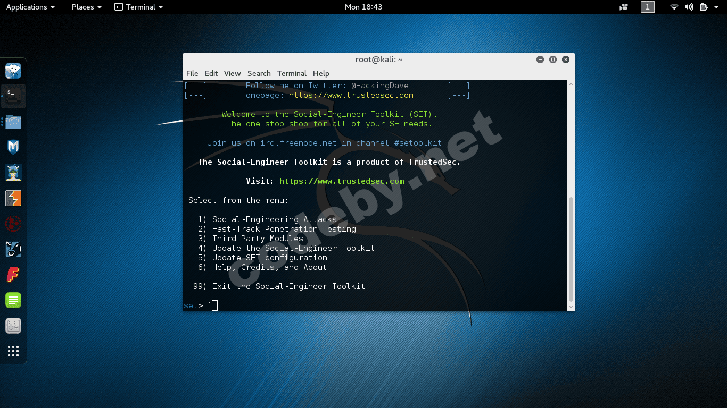The height and width of the screenshot is (408, 727).
Task: Click the yellow Homepage https://www.trustedsec.com URL
Action: tap(351, 95)
